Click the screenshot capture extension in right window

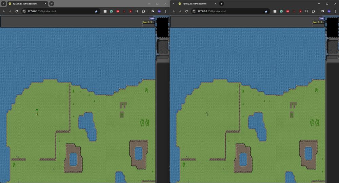pos(307,11)
